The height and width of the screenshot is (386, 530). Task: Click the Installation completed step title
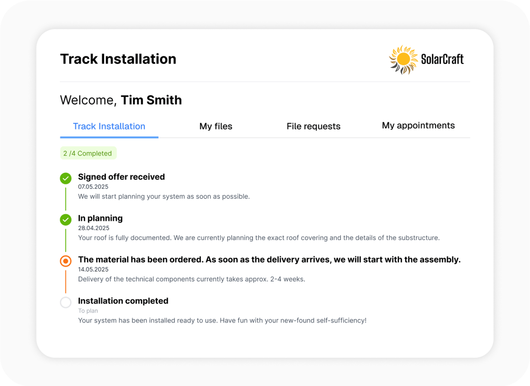point(123,301)
